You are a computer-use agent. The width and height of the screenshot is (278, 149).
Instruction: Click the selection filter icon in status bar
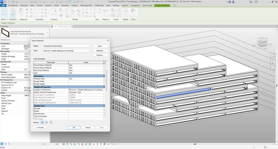tap(265, 147)
